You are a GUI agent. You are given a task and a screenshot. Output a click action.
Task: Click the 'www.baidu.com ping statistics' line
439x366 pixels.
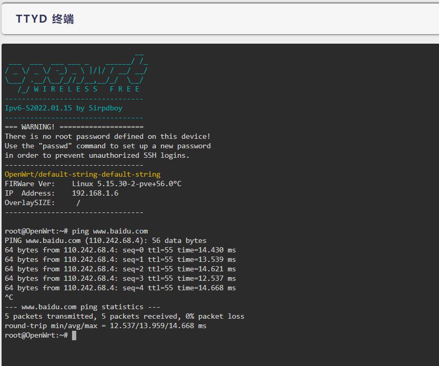[x=83, y=307]
